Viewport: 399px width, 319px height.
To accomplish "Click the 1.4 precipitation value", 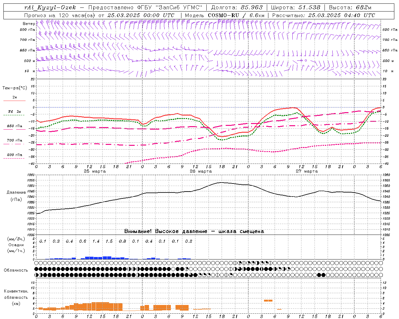I will pyautogui.click(x=96, y=241).
